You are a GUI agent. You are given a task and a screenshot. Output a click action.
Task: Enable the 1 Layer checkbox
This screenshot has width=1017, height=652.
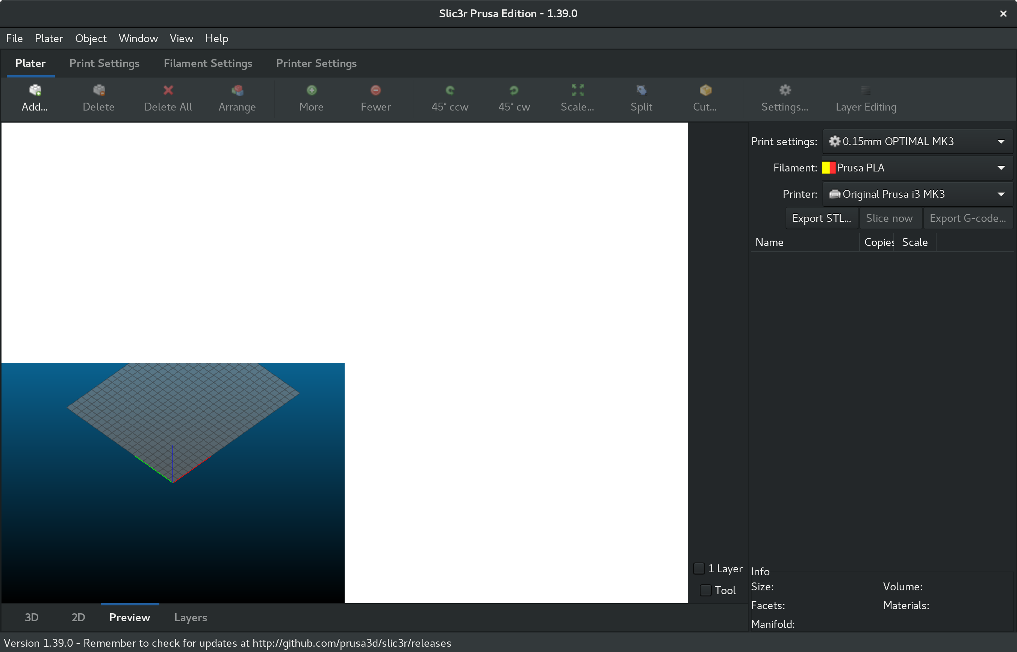point(699,568)
